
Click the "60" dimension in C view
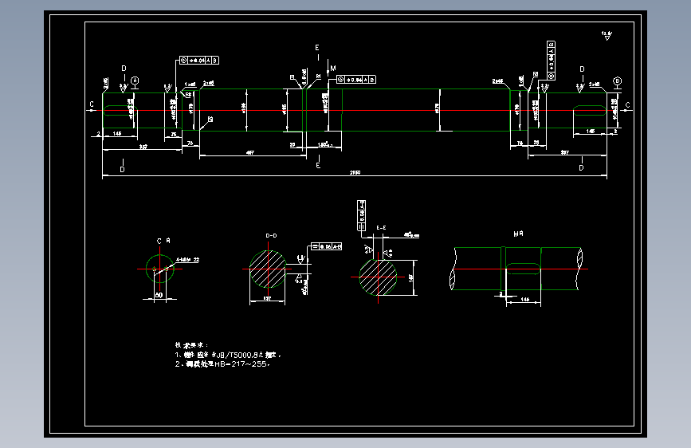pos(159,295)
